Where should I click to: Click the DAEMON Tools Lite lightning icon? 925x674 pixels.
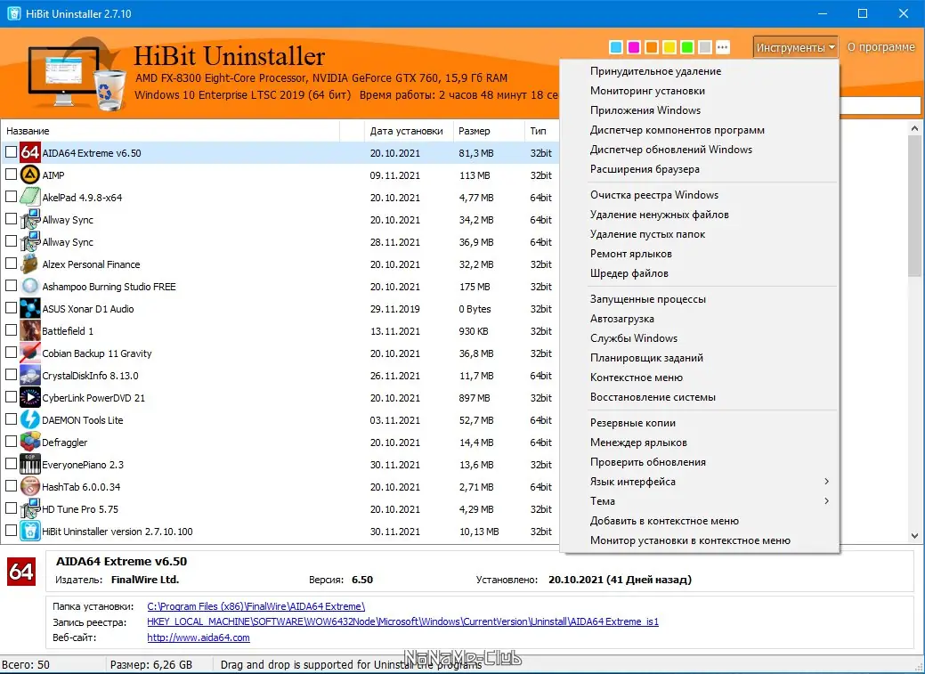point(29,419)
